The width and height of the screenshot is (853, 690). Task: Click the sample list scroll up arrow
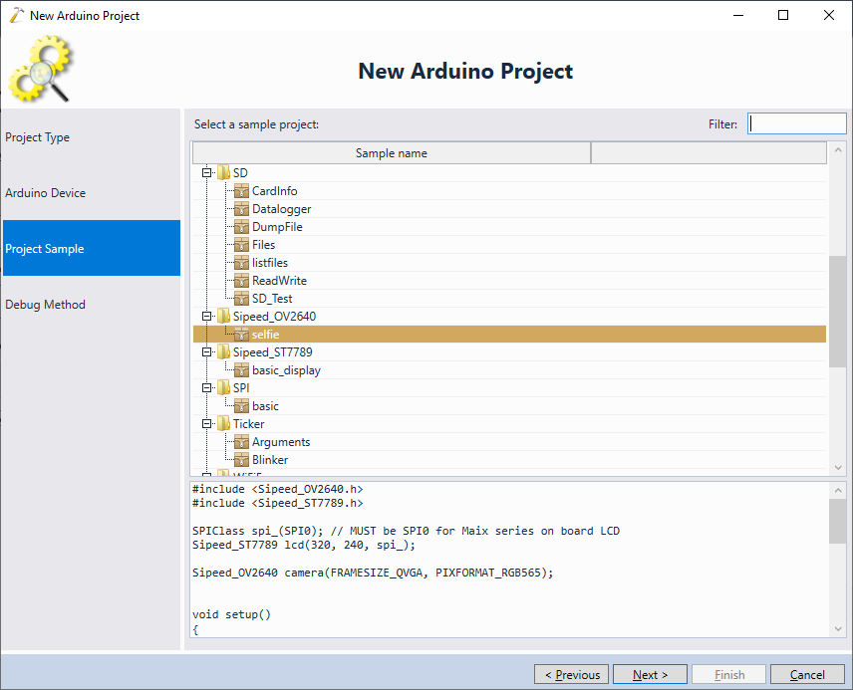point(838,150)
